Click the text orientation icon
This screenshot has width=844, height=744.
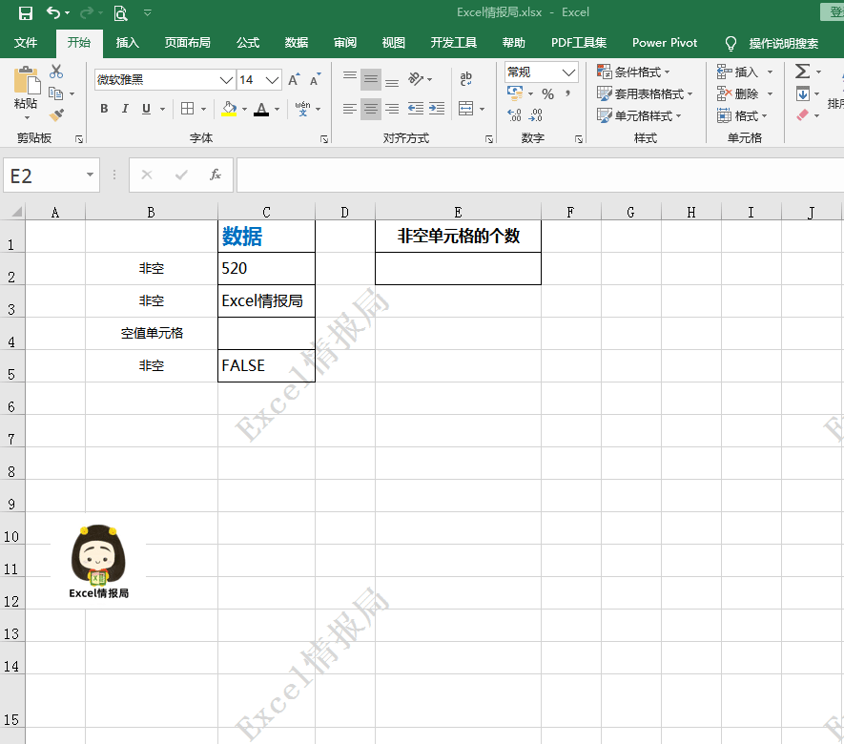416,79
